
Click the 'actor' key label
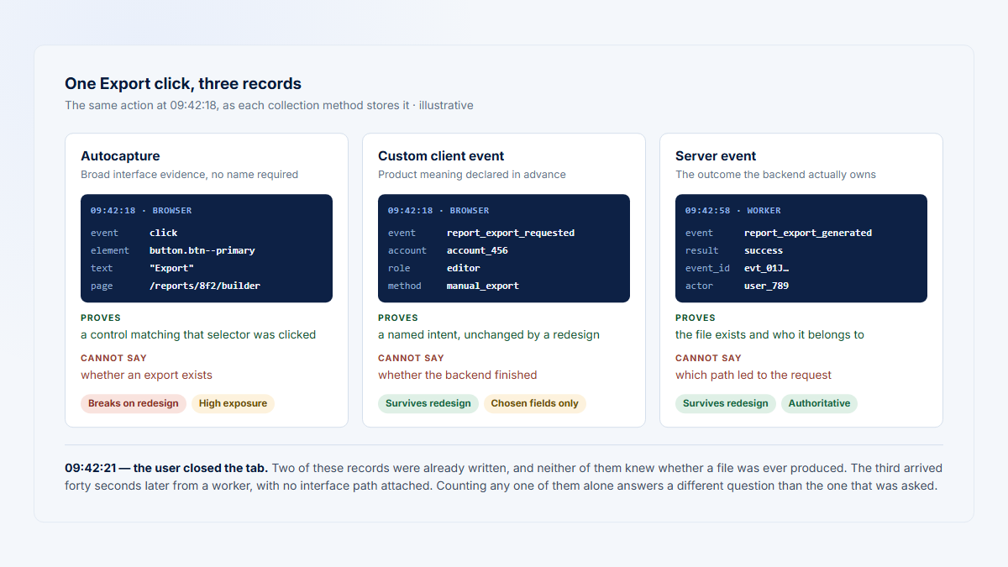point(699,286)
